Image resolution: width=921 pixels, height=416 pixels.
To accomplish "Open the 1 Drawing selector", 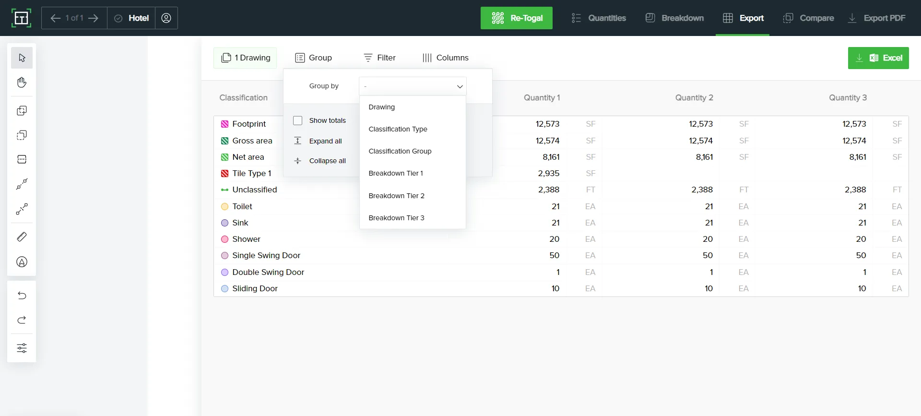I will 245,58.
